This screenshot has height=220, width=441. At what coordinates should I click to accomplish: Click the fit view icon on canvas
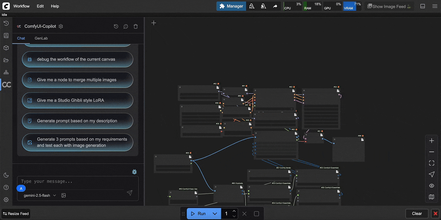click(x=431, y=163)
